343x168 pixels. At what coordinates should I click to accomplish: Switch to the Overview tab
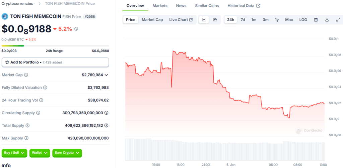[135, 6]
